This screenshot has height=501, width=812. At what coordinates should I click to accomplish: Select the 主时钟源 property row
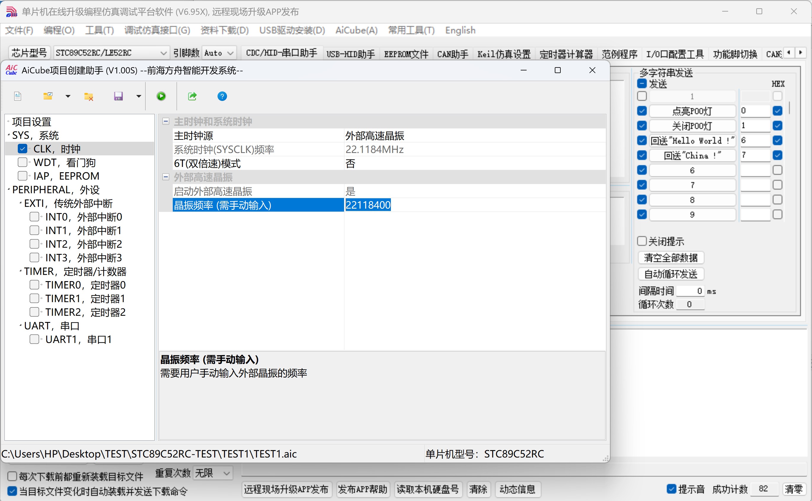pos(389,136)
